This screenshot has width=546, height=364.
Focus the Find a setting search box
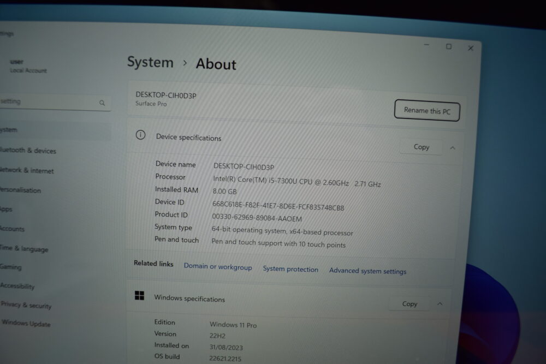pyautogui.click(x=54, y=102)
